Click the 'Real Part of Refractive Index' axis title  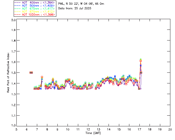8,72
